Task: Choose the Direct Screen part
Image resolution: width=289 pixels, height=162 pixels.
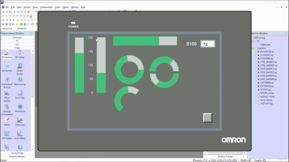Action: click(20, 69)
